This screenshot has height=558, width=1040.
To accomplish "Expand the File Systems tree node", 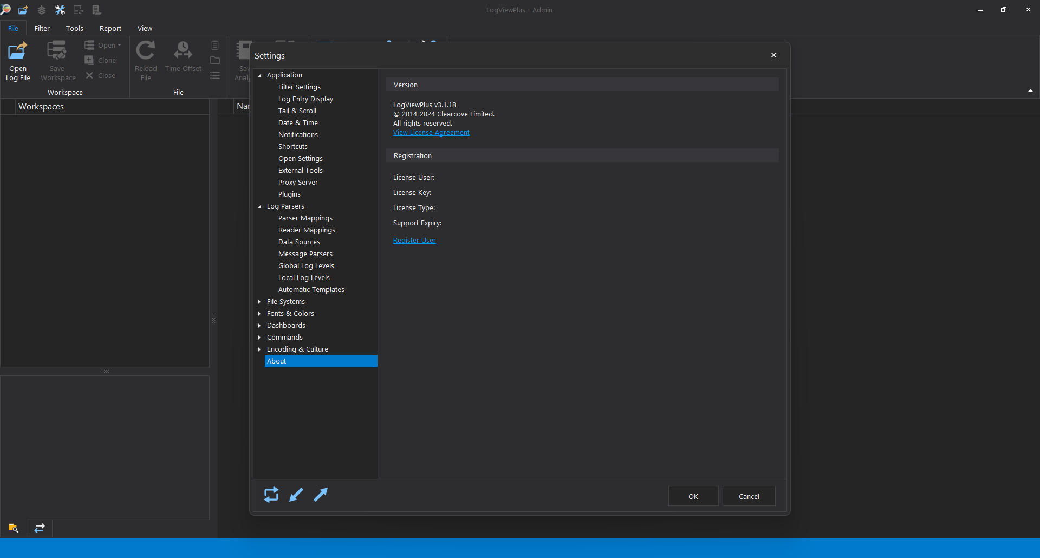I will click(x=260, y=302).
